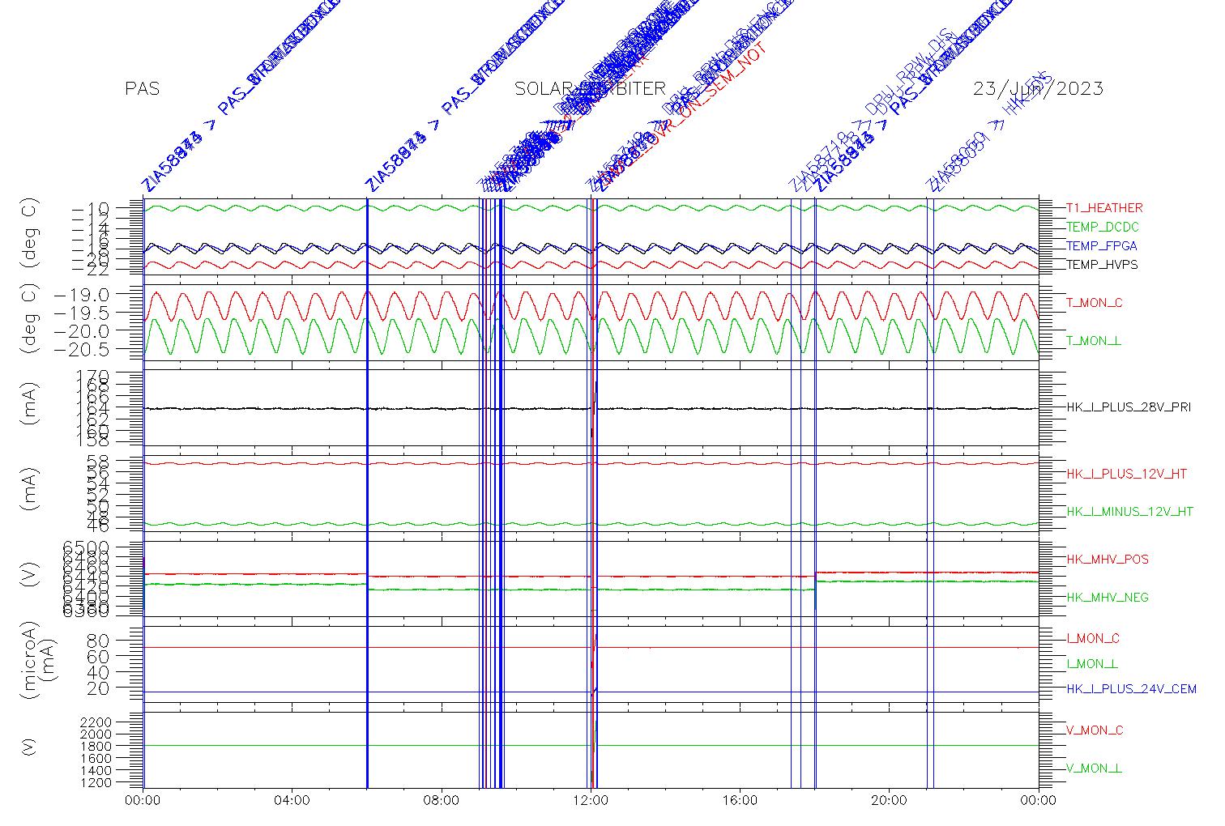
Task: Select the V_MON_C legend label
Action: point(1095,730)
